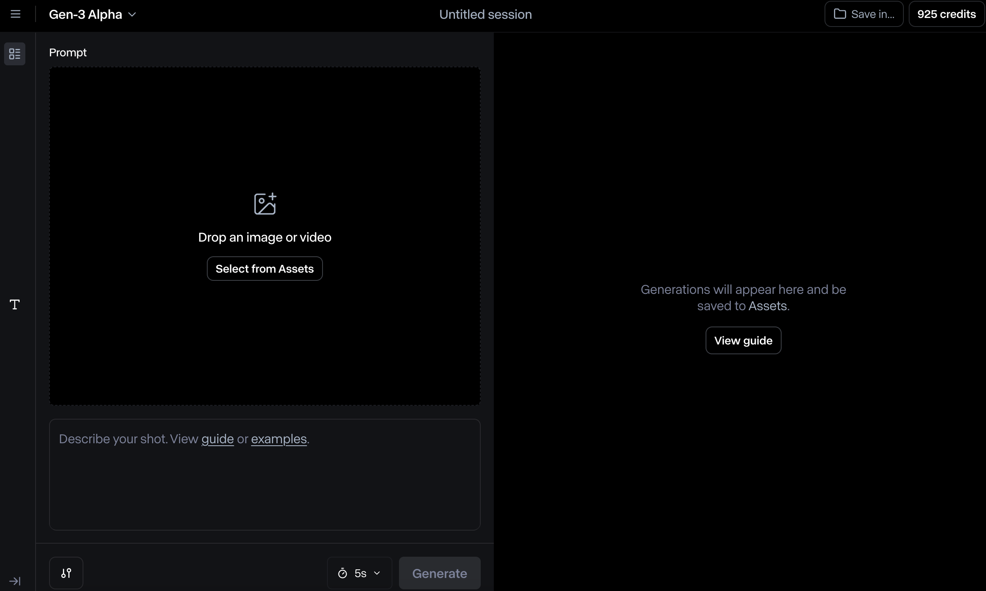
Task: Rename the Untitled session title
Action: coord(485,14)
